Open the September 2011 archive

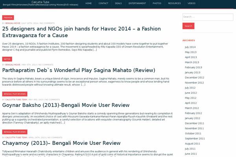click(195, 139)
